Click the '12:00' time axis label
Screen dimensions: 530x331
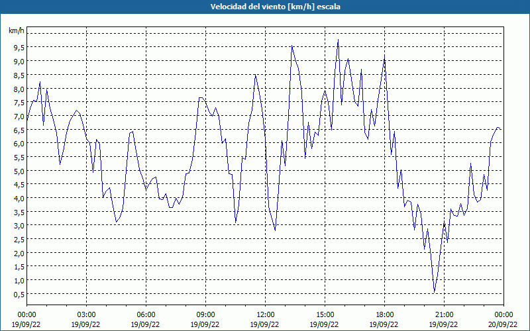point(266,315)
